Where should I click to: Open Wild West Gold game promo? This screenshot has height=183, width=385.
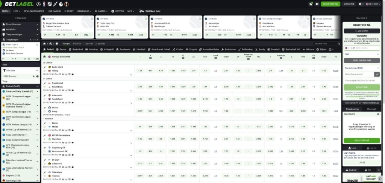150,11
